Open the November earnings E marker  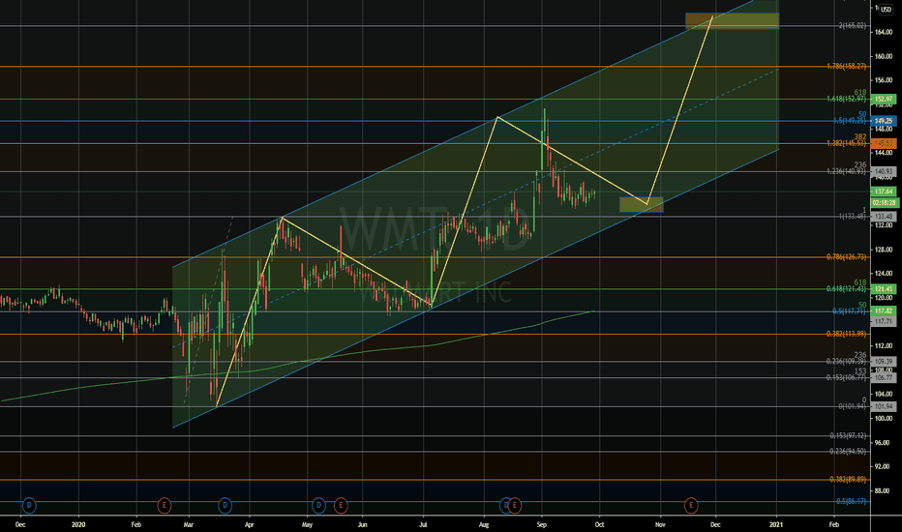click(691, 506)
